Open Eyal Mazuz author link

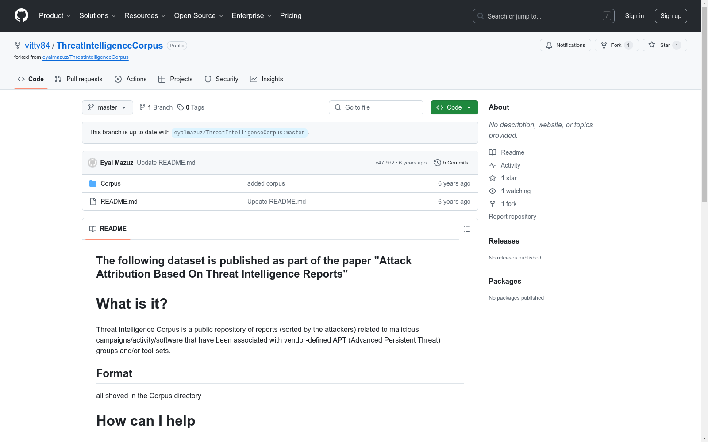click(117, 163)
